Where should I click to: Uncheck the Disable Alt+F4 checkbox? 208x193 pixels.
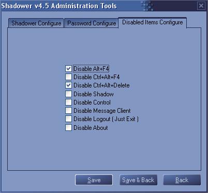coord(68,69)
